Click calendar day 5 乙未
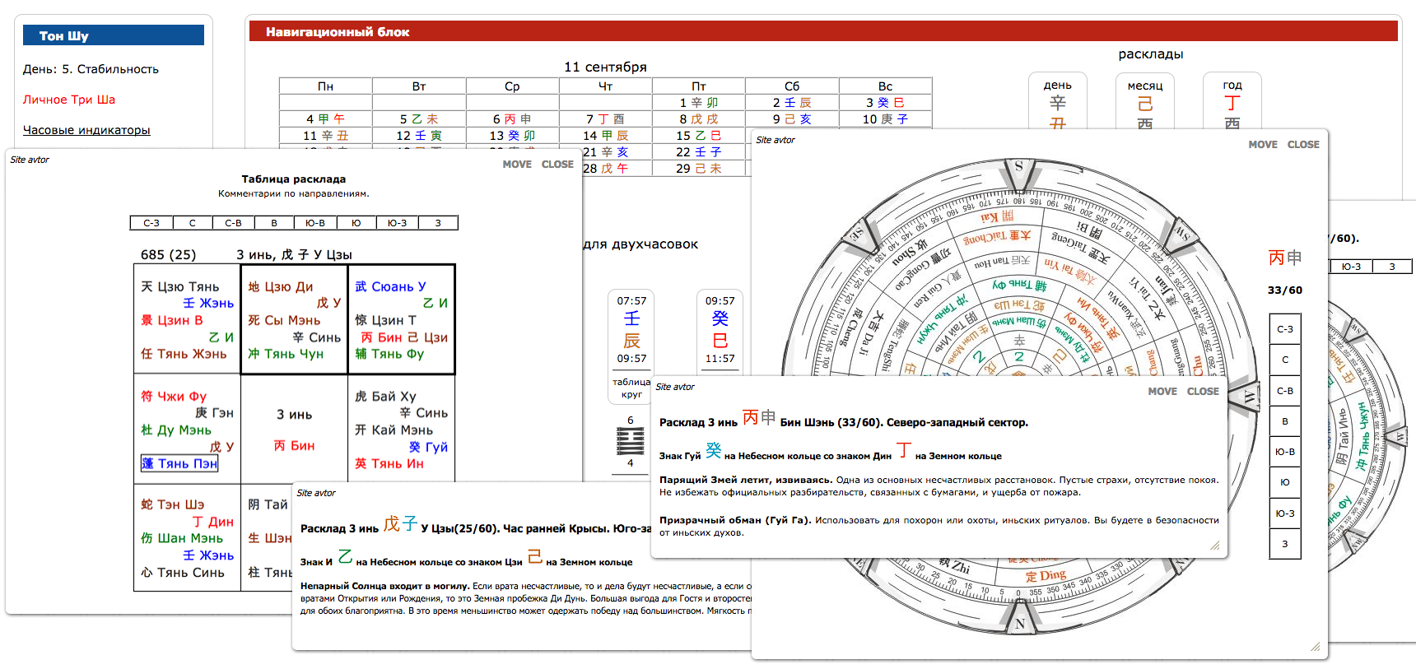The image size is (1416, 669). point(419,119)
